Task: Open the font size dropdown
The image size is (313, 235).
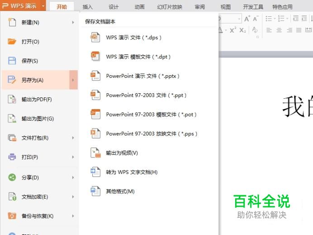Action: [x=239, y=19]
